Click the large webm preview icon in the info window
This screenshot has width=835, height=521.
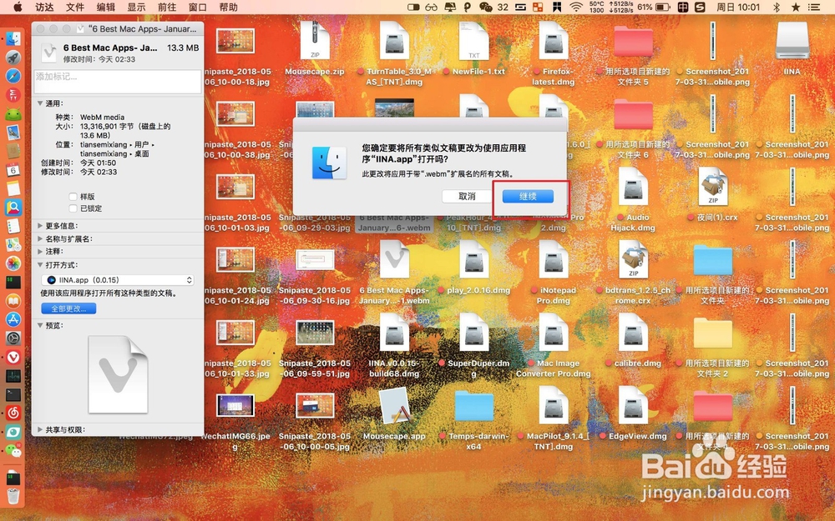coord(118,373)
